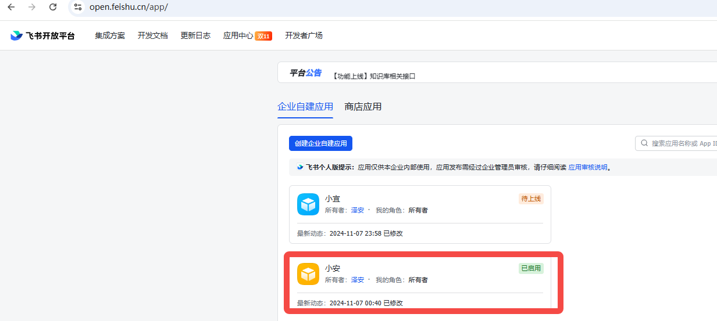717x321 pixels.
Task: Click the browser forward arrow
Action: pyautogui.click(x=32, y=8)
